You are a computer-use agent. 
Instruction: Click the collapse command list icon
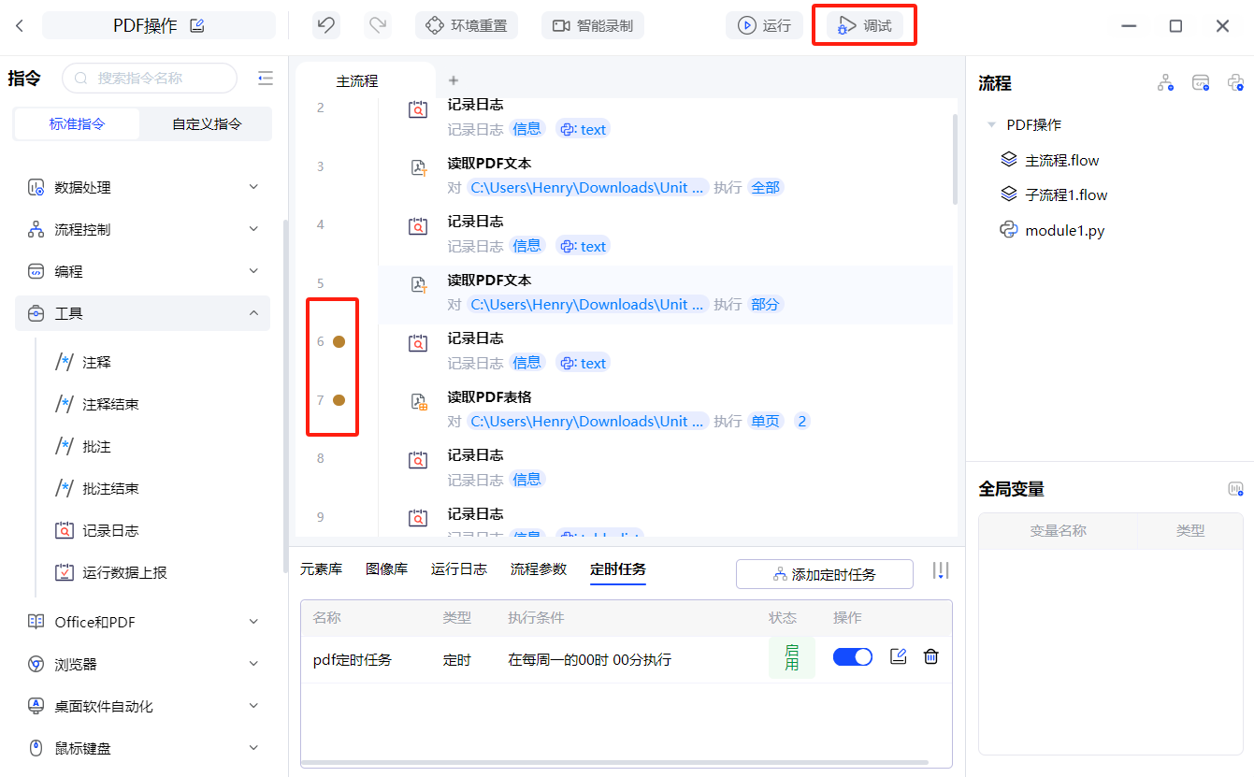(266, 79)
